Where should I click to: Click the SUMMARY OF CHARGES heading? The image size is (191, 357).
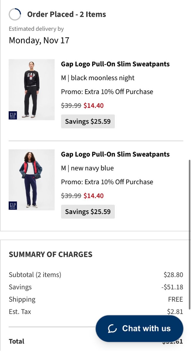(x=51, y=254)
